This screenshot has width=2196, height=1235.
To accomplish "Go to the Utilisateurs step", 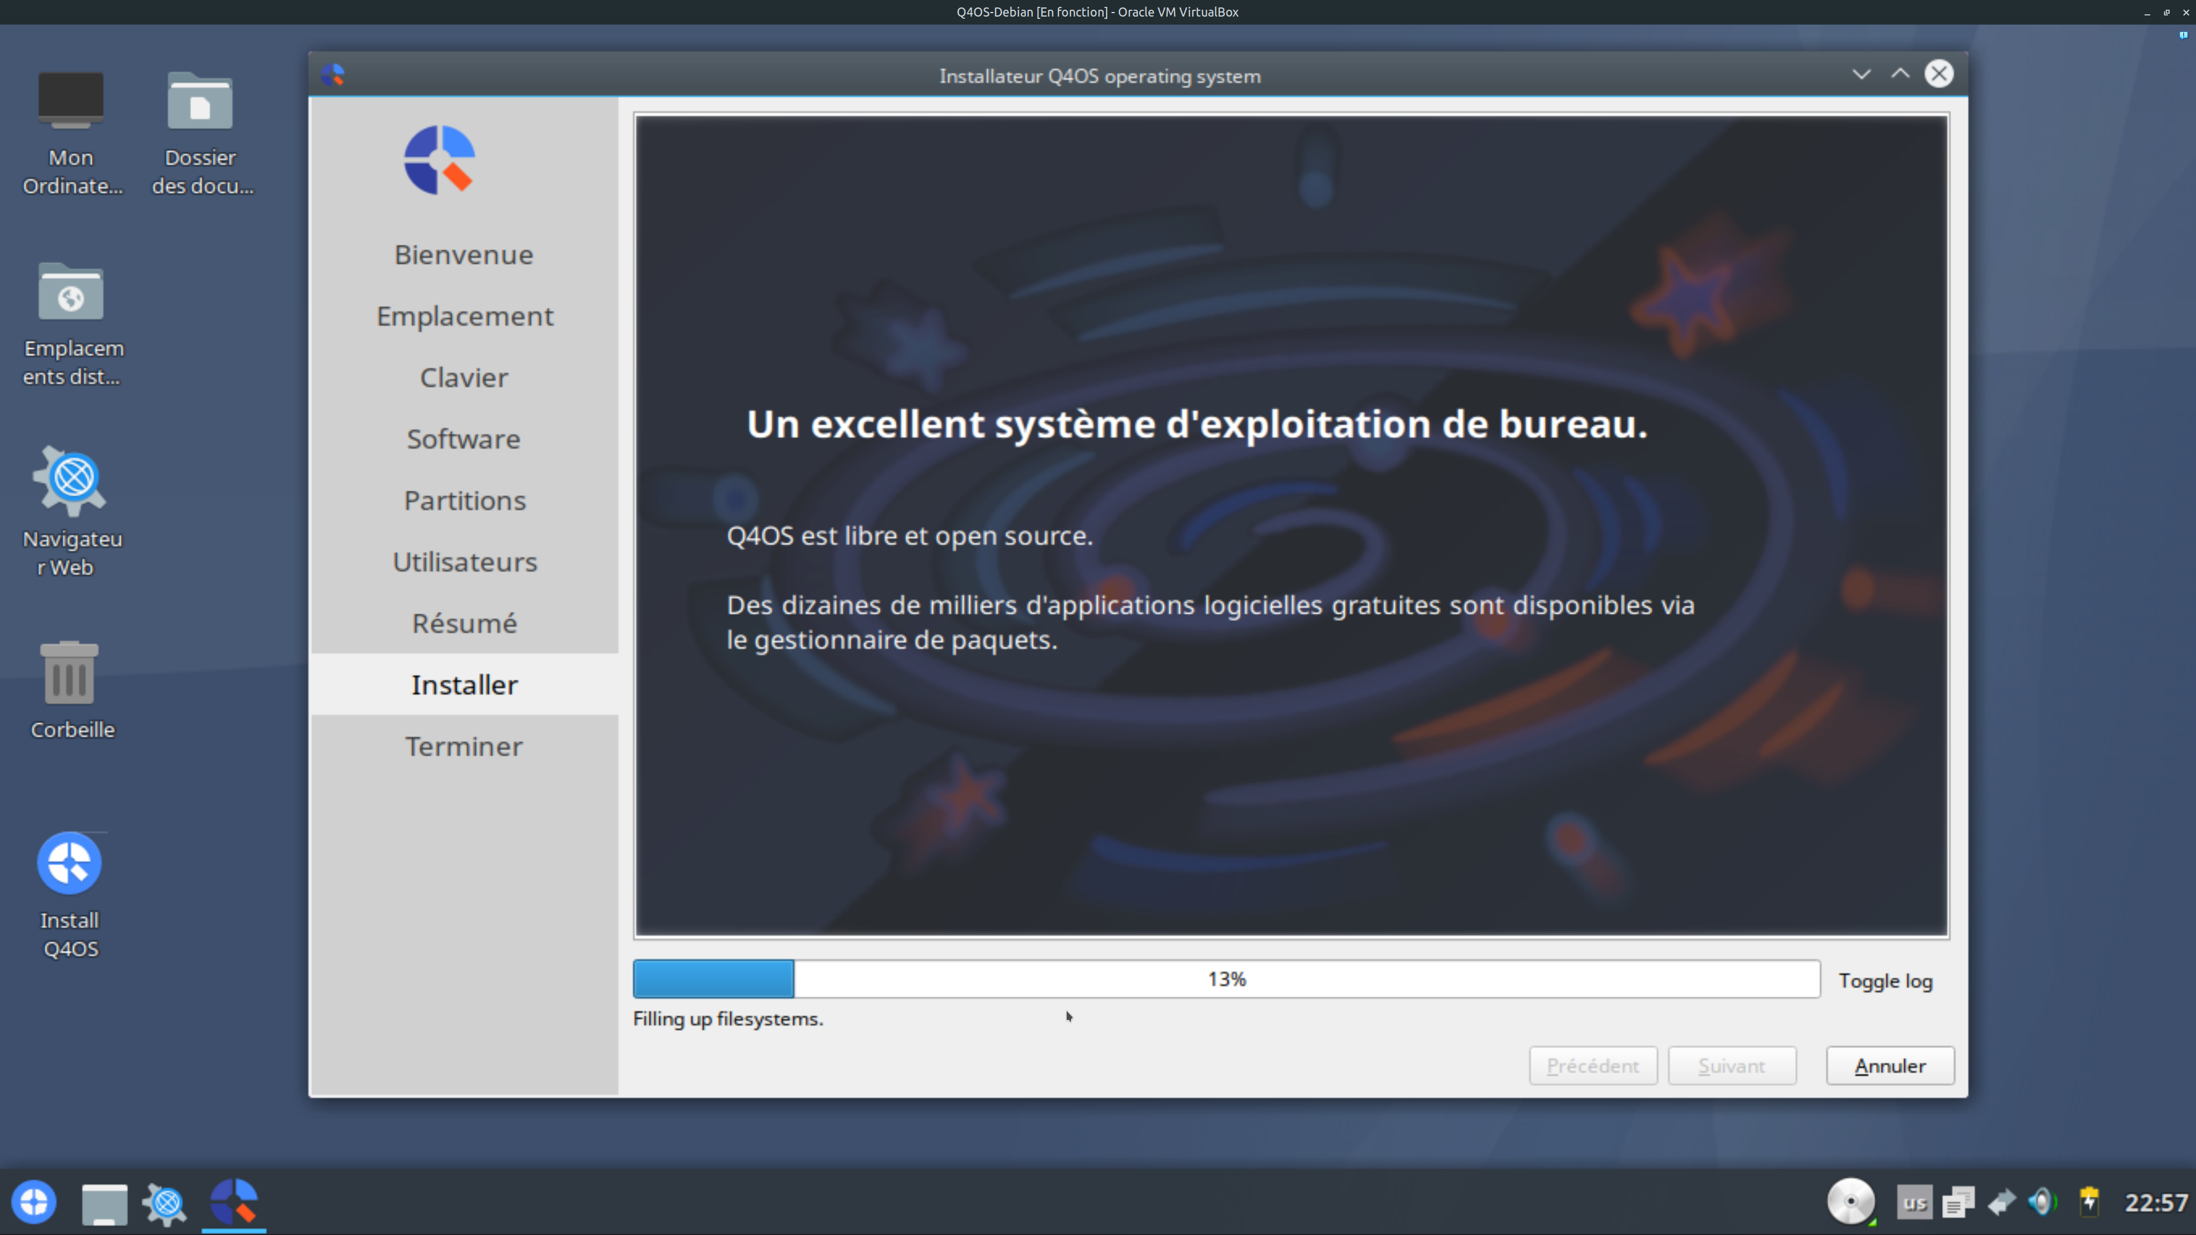I will (464, 561).
